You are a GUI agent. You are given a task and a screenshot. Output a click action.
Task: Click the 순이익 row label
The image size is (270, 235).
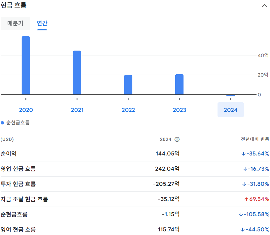tap(9, 153)
